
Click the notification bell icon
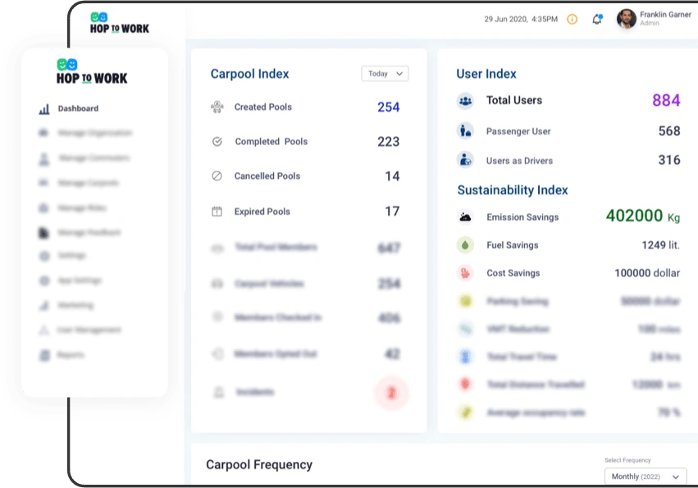[x=597, y=19]
